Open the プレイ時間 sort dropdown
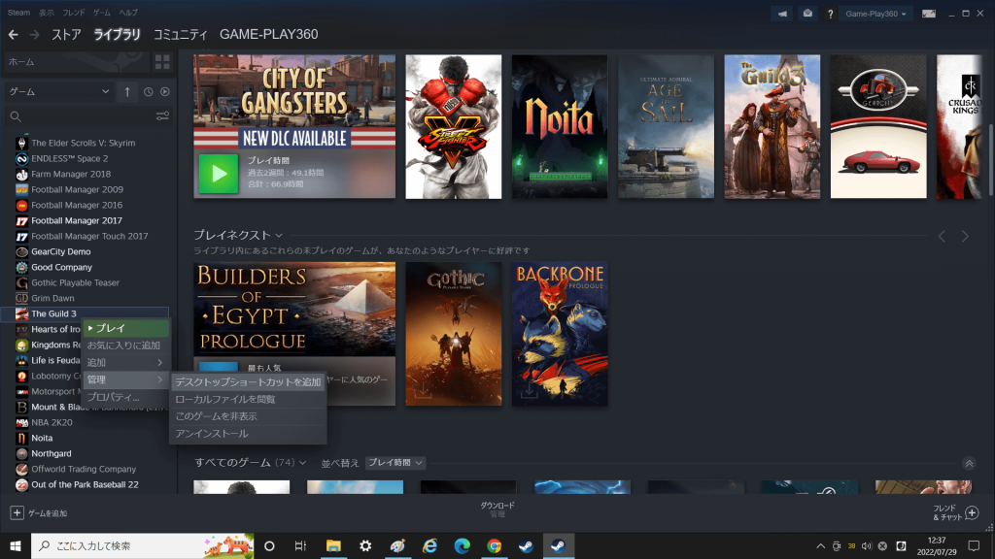This screenshot has height=559, width=995. (395, 463)
